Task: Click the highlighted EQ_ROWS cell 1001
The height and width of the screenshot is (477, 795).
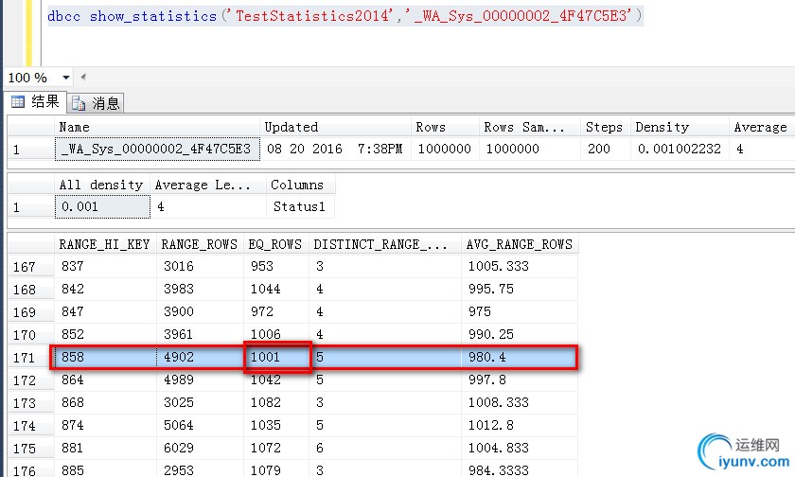Action: [x=276, y=358]
